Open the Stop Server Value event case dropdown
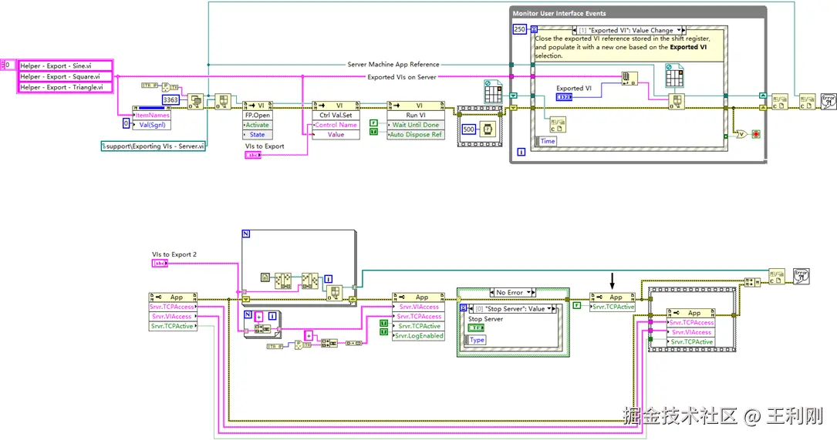 (x=549, y=309)
